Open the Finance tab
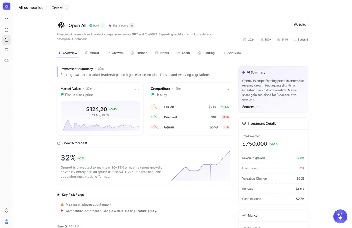The image size is (352, 228). pyautogui.click(x=139, y=53)
